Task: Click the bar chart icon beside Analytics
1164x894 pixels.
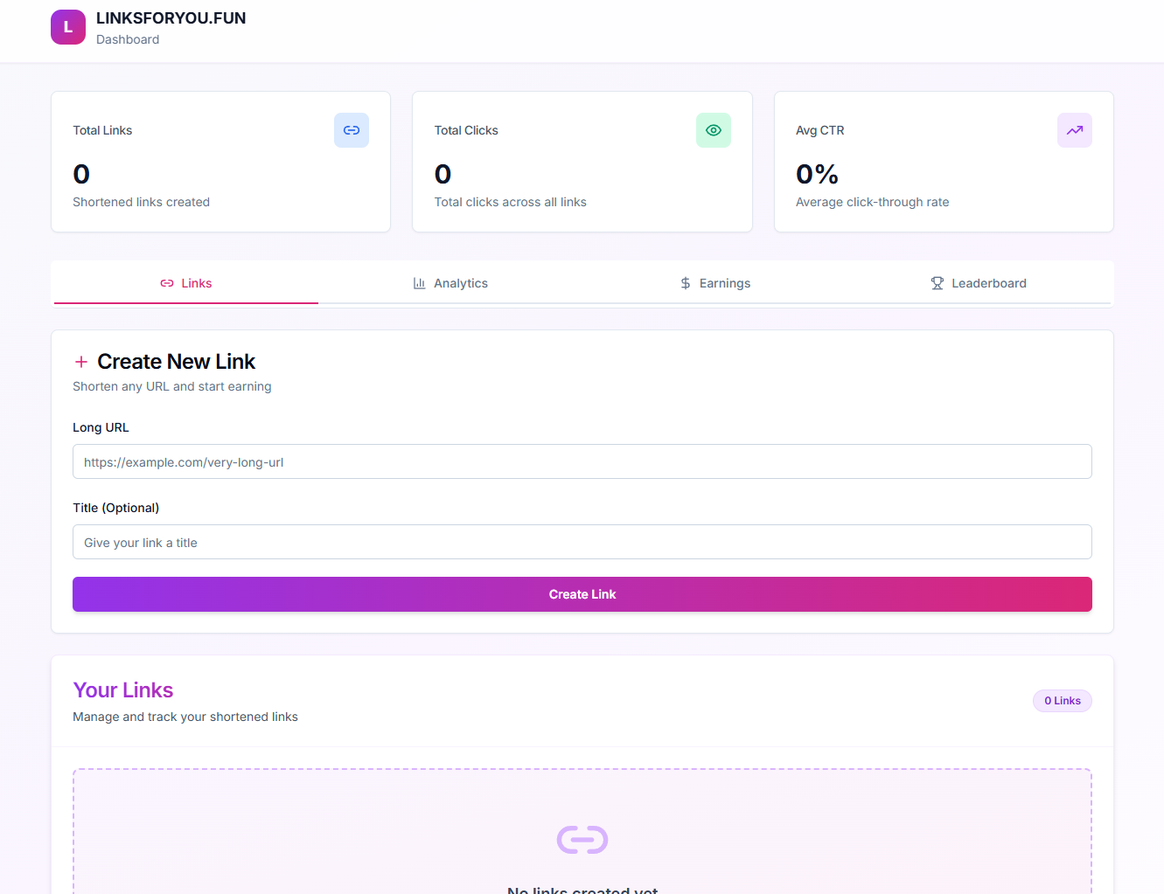Action: pos(418,282)
